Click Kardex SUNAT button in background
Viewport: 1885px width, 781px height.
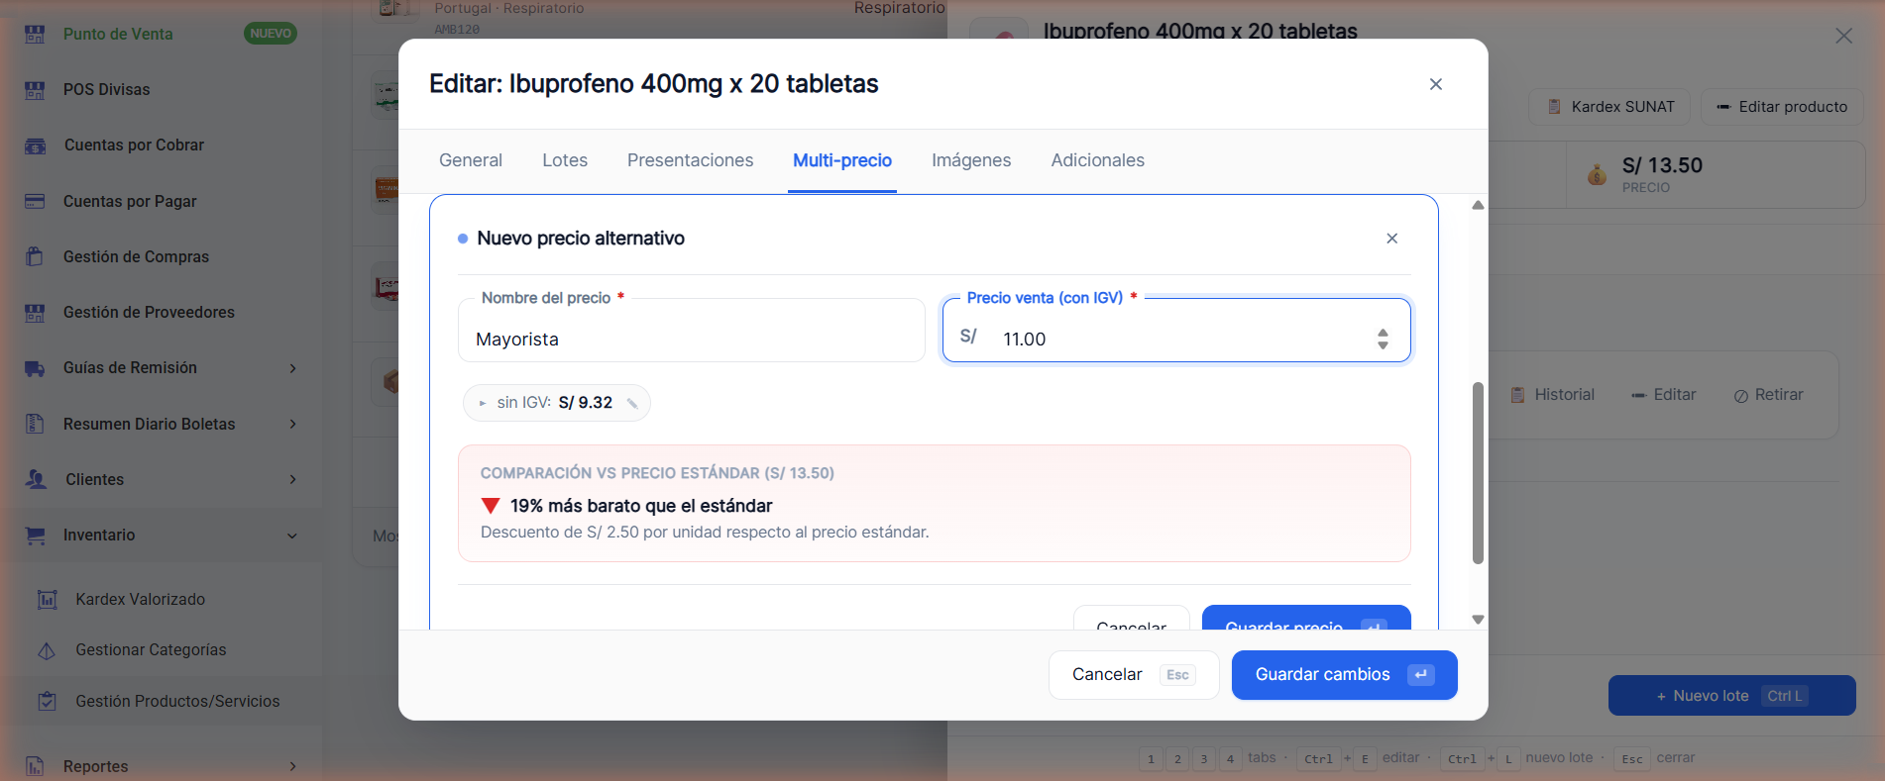1610,107
